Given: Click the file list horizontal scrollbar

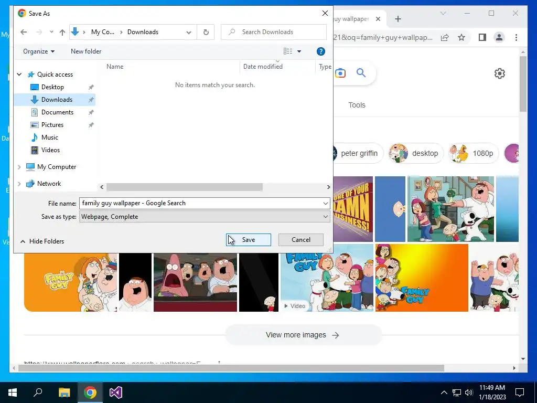Looking at the screenshot, I should pyautogui.click(x=184, y=187).
